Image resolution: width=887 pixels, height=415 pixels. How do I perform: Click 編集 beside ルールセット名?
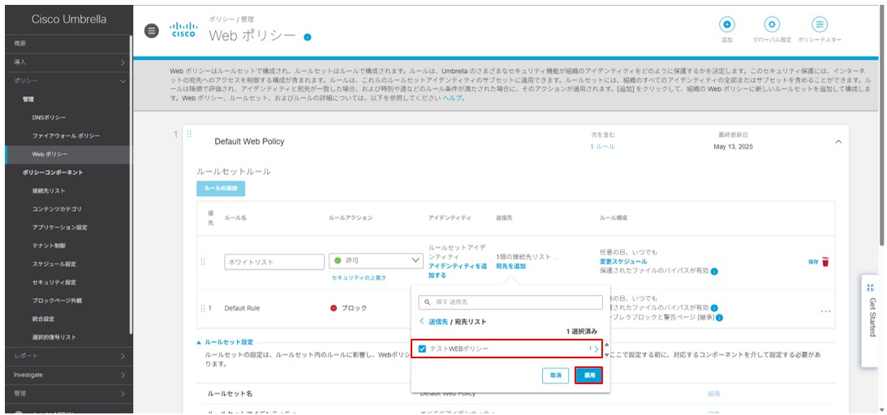click(x=714, y=393)
